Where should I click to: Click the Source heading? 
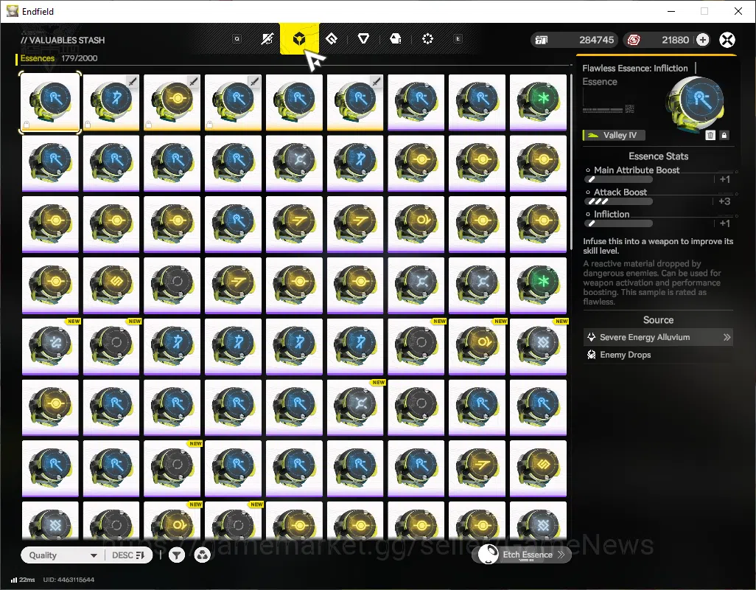click(x=658, y=320)
